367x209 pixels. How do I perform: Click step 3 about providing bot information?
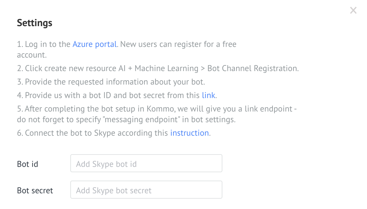(111, 82)
